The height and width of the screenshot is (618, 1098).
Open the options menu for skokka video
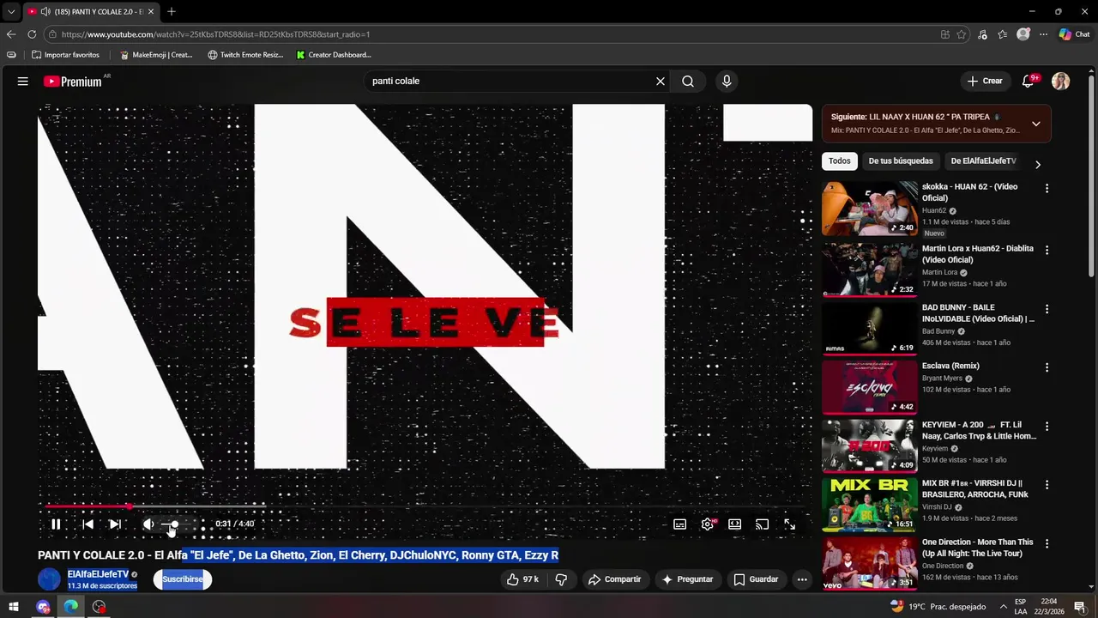[x=1047, y=188]
